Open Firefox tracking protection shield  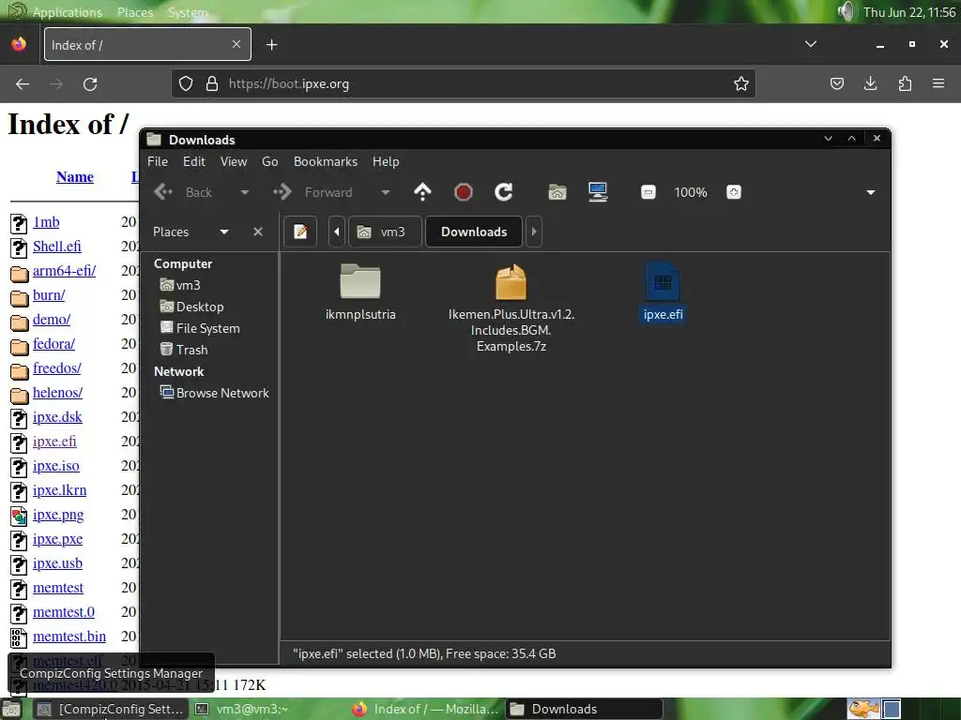186,83
